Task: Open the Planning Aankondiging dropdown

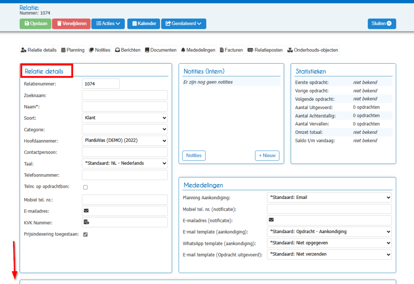Action: 329,197
